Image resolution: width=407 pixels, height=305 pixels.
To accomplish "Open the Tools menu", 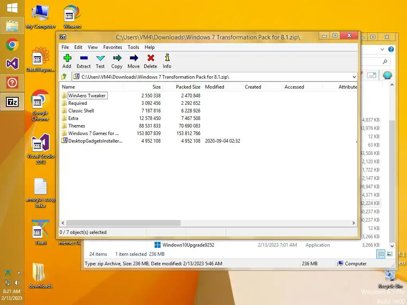I will click(134, 47).
